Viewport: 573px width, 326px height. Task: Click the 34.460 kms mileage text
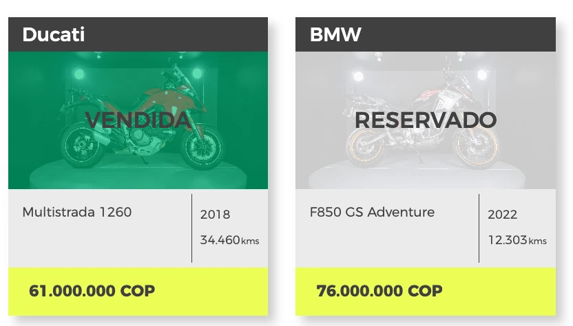(229, 240)
